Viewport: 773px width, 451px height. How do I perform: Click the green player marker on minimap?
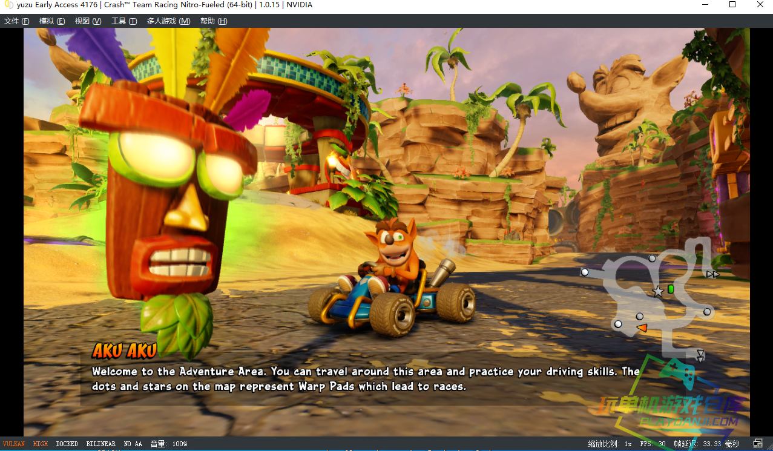click(671, 289)
